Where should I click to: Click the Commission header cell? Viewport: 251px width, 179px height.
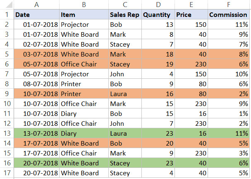click(x=228, y=14)
